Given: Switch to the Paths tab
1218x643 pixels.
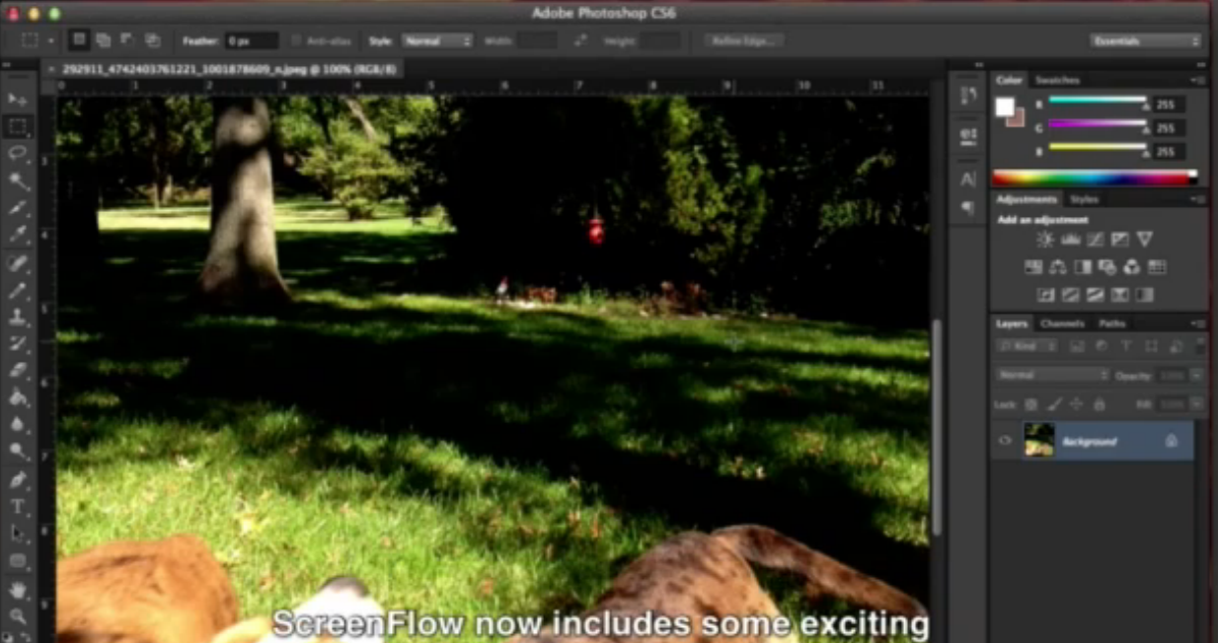Looking at the screenshot, I should coord(1111,323).
